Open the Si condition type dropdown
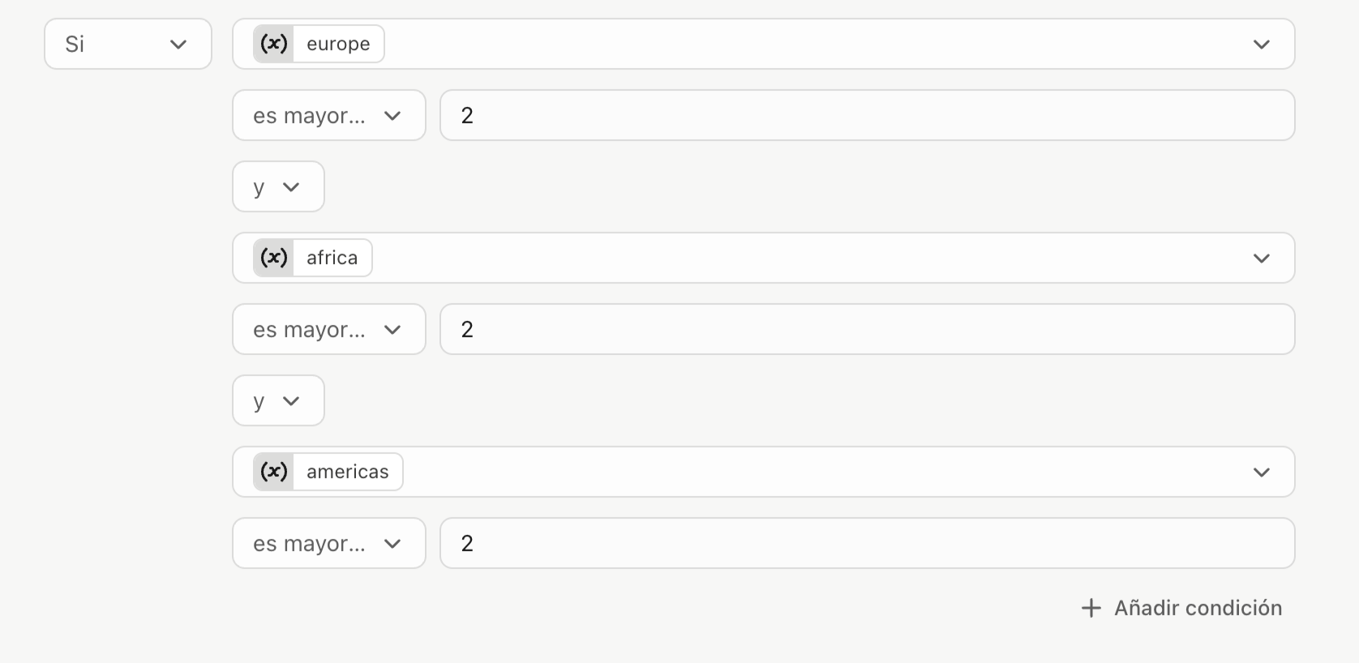 point(128,44)
